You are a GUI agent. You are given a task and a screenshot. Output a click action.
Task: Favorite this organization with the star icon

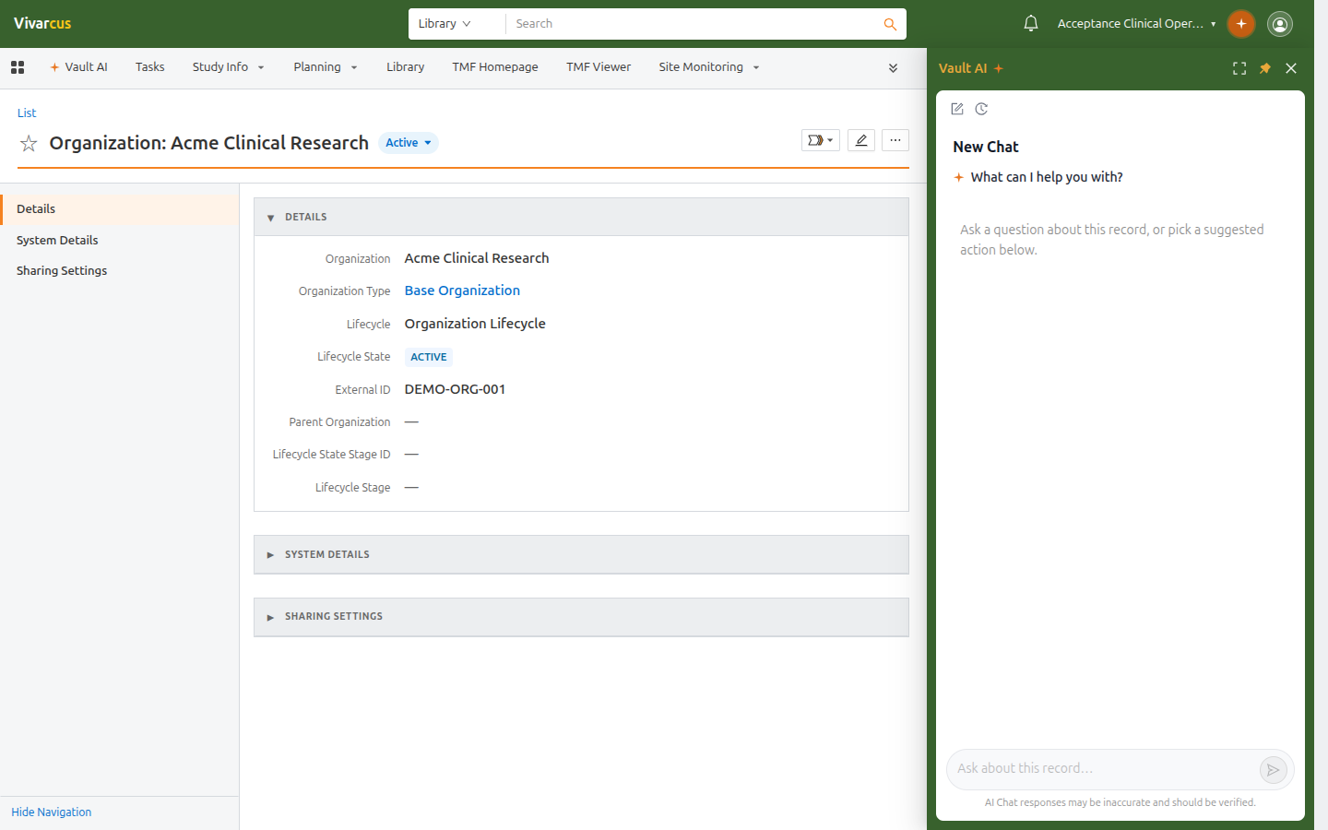(x=29, y=143)
